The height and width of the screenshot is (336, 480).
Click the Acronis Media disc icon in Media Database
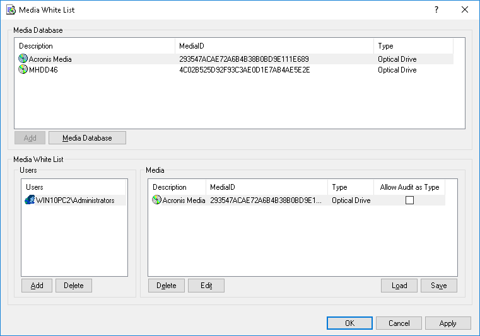pos(23,59)
